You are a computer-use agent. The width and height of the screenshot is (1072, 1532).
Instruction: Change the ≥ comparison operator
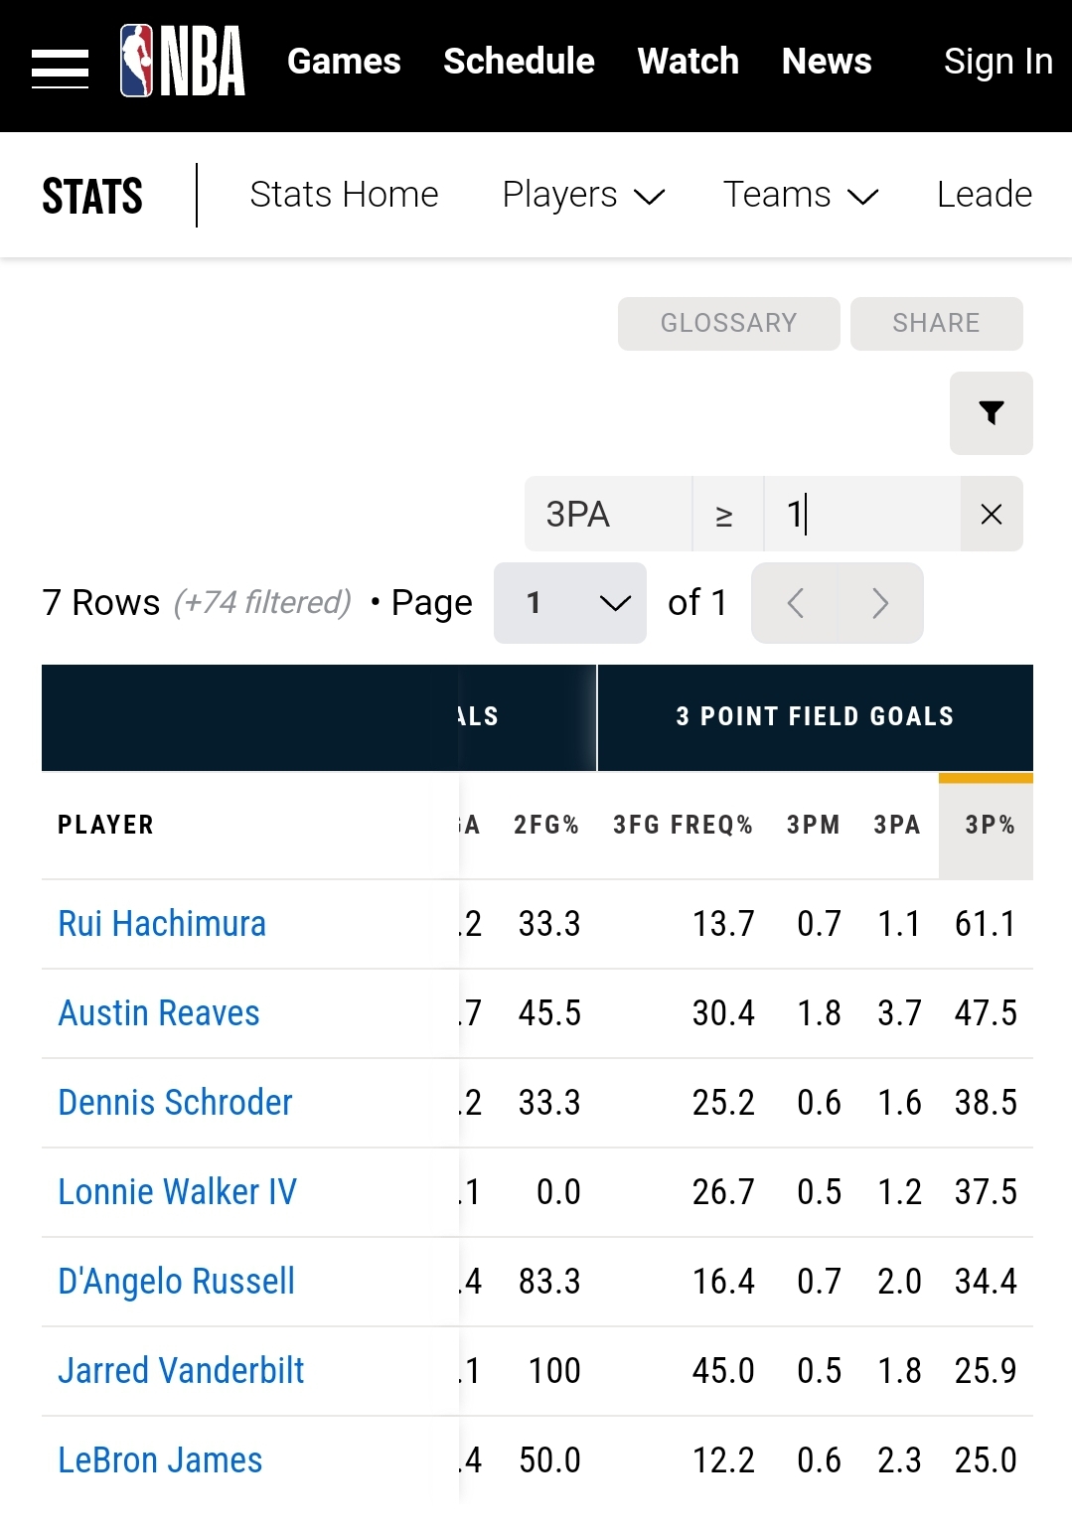(x=727, y=515)
